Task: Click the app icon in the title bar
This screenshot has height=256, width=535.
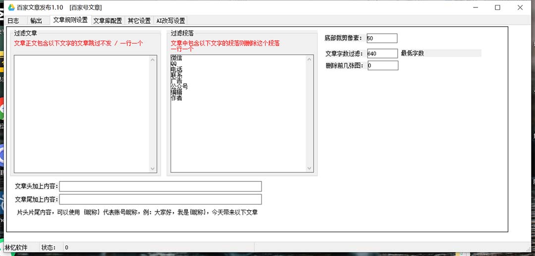Action: (x=11, y=7)
